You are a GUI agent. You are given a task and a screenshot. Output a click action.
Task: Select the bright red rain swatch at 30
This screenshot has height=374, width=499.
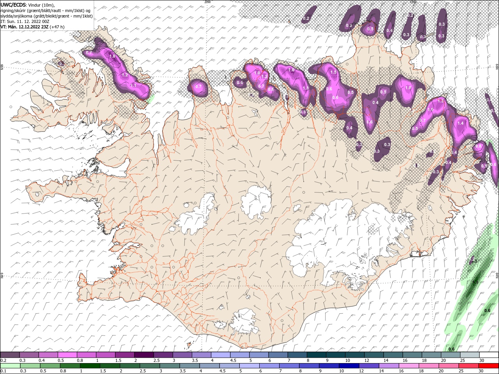(489, 365)
